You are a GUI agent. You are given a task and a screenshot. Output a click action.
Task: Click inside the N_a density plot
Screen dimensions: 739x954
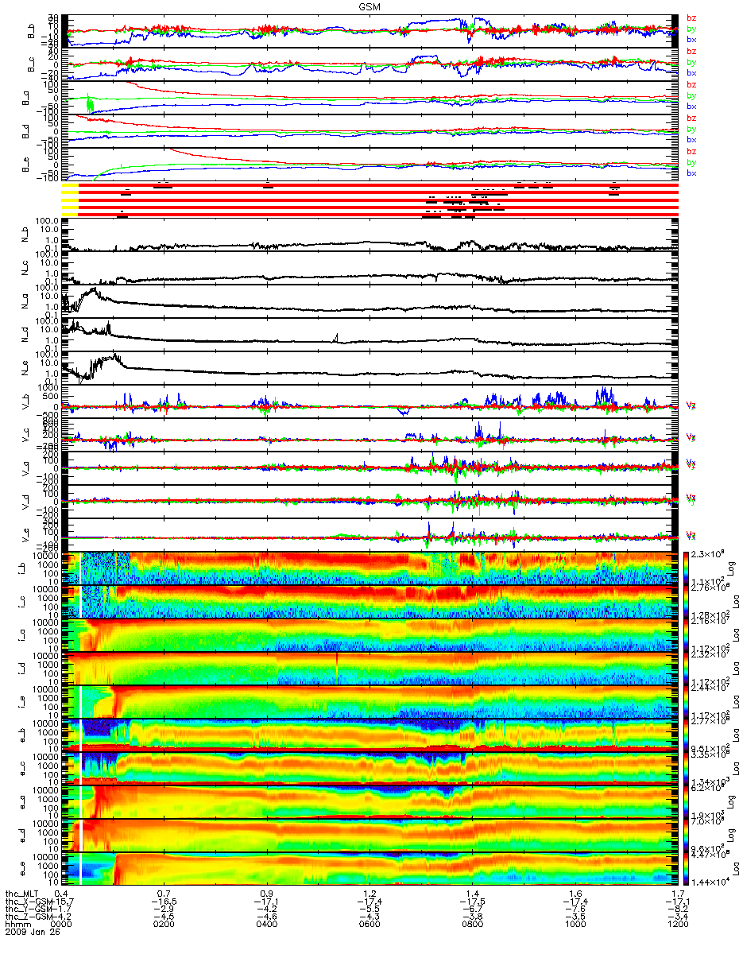369,301
